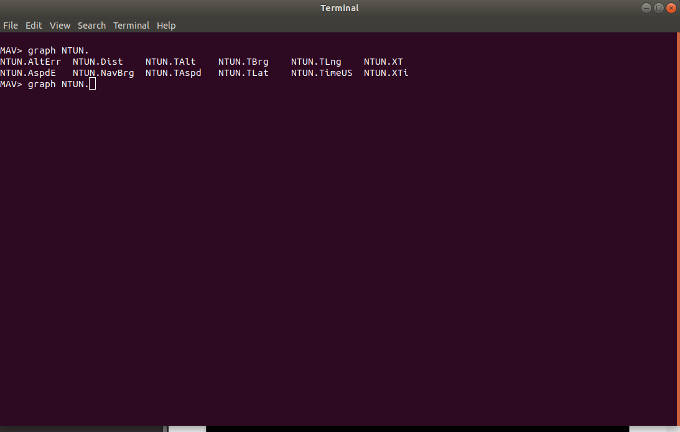Open the Help menu

(x=166, y=26)
